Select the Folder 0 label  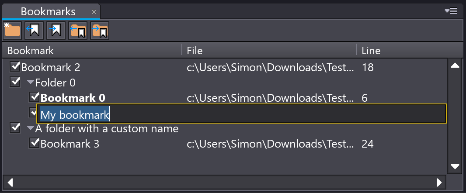pyautogui.click(x=55, y=83)
